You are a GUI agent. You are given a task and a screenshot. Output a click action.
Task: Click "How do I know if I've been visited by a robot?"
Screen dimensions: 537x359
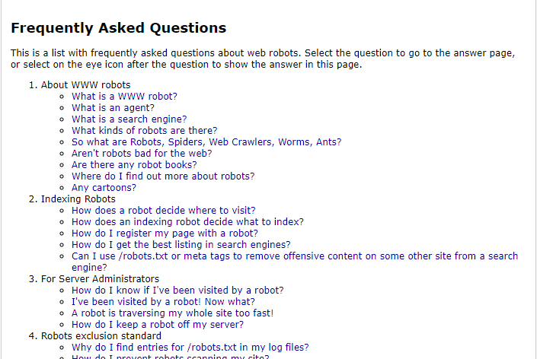[x=177, y=291]
